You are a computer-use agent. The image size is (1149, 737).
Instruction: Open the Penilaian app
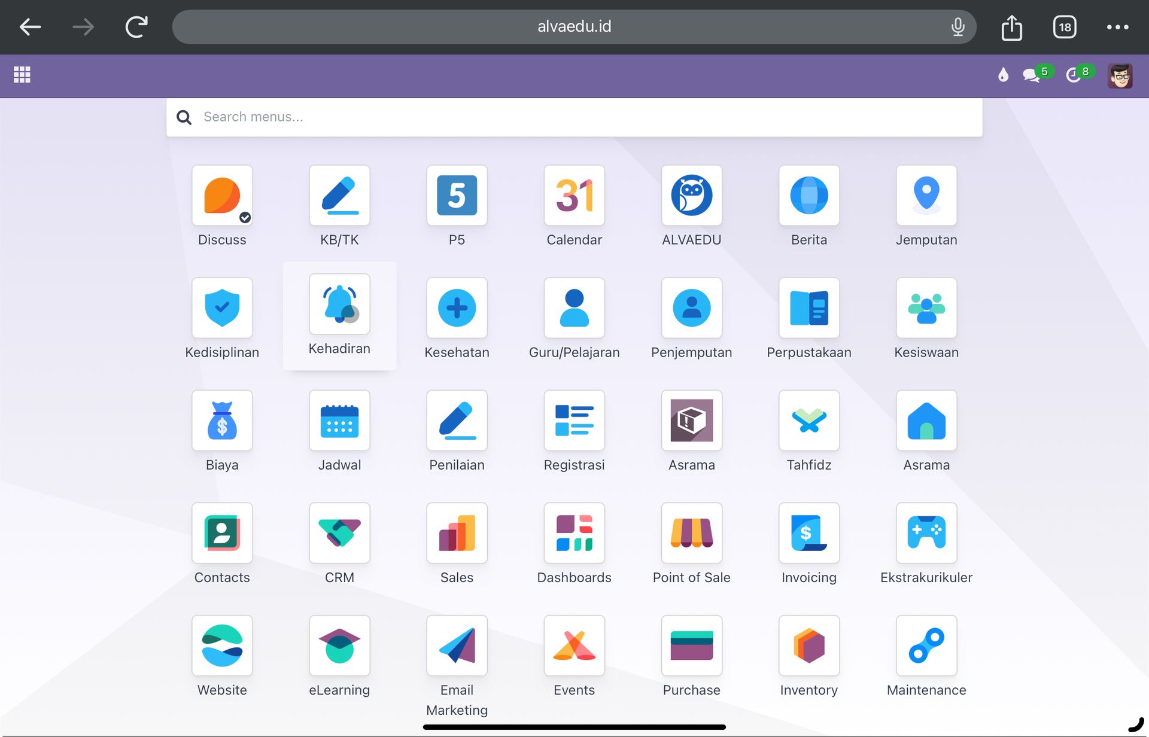457,421
